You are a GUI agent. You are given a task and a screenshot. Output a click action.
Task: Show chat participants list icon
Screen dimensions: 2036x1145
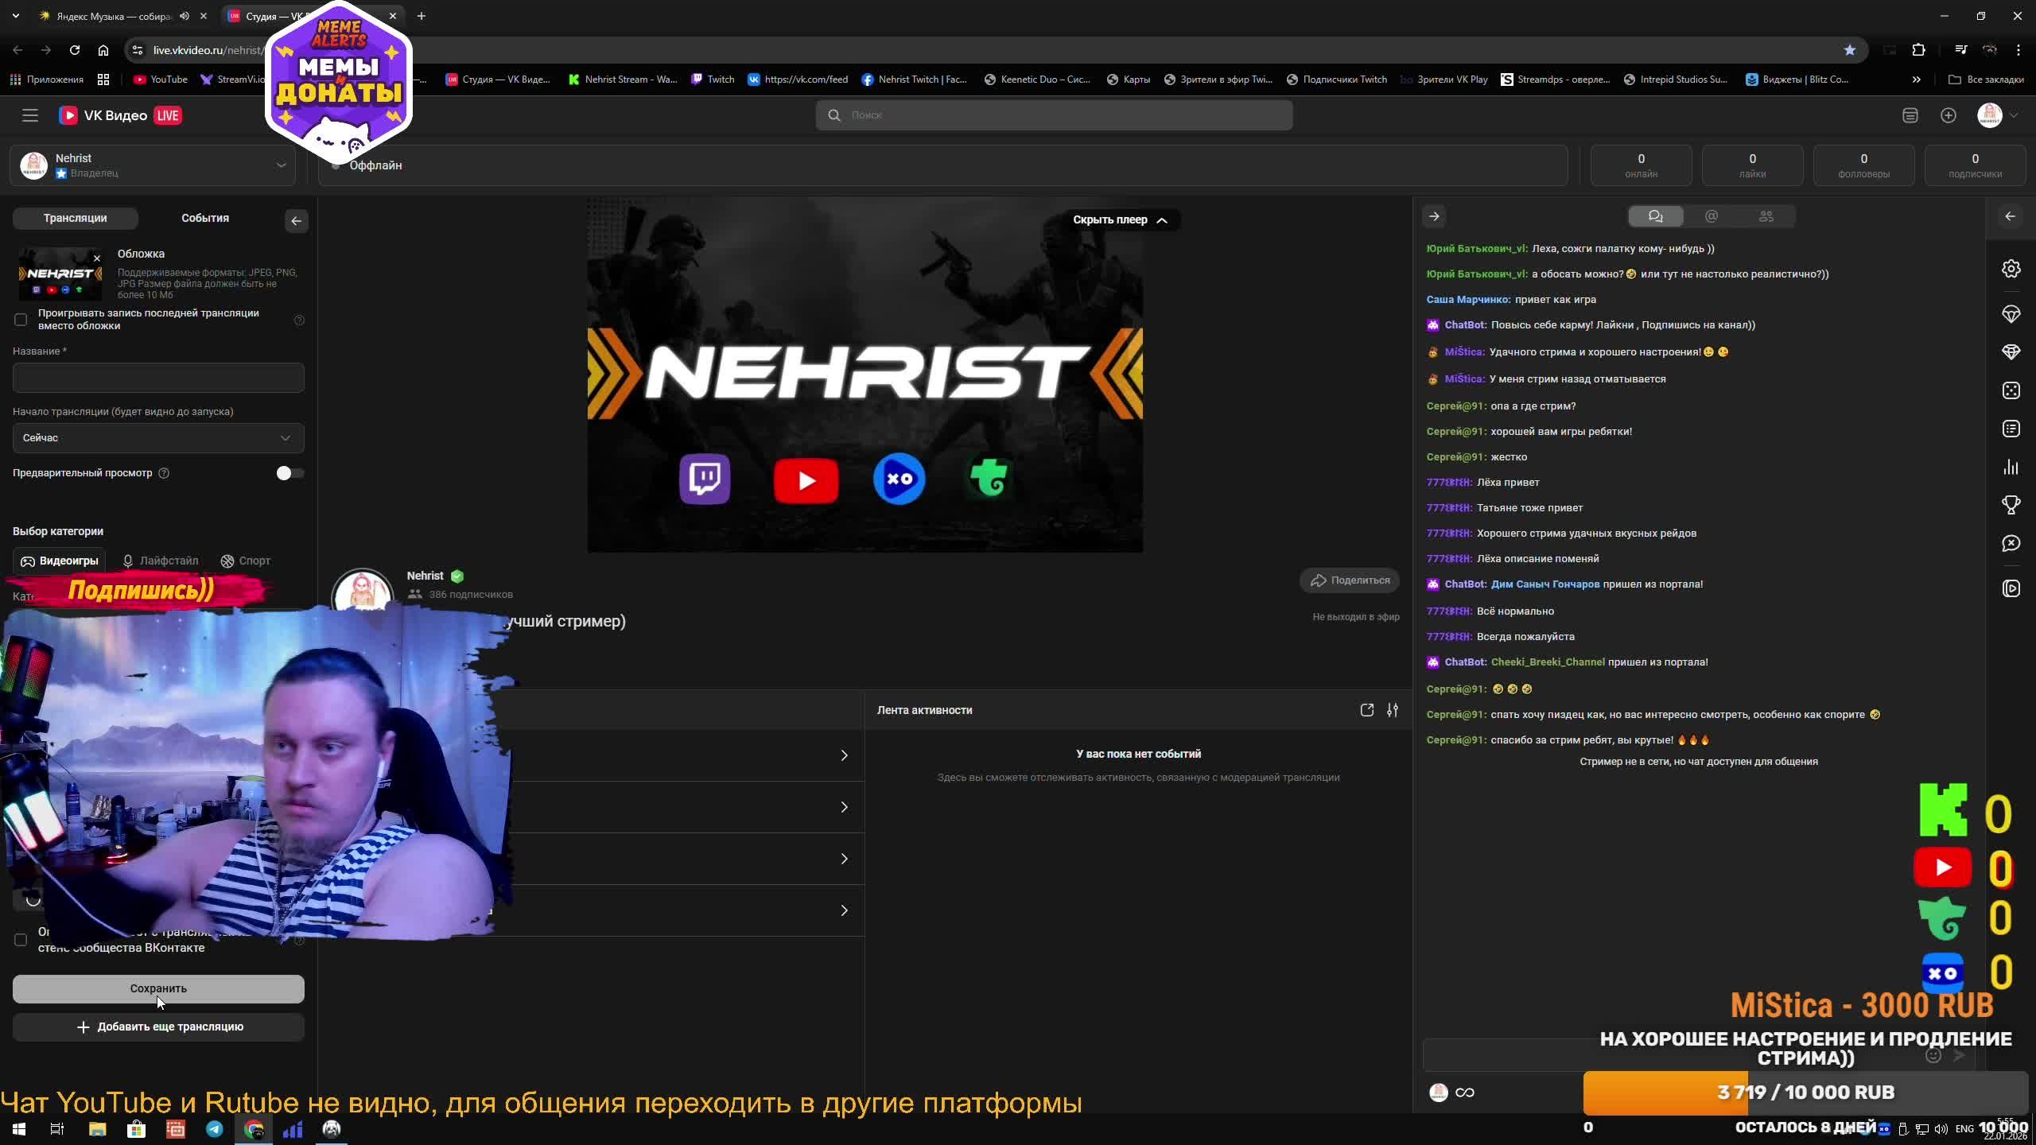pos(1766,216)
